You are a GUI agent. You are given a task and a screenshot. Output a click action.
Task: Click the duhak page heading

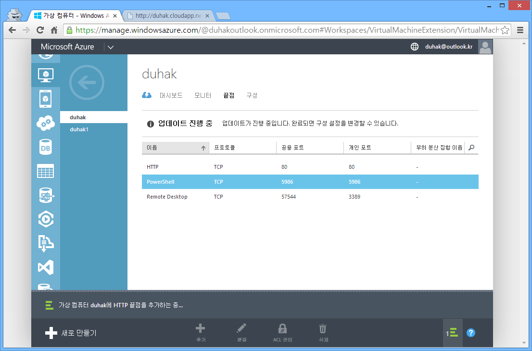coord(159,74)
